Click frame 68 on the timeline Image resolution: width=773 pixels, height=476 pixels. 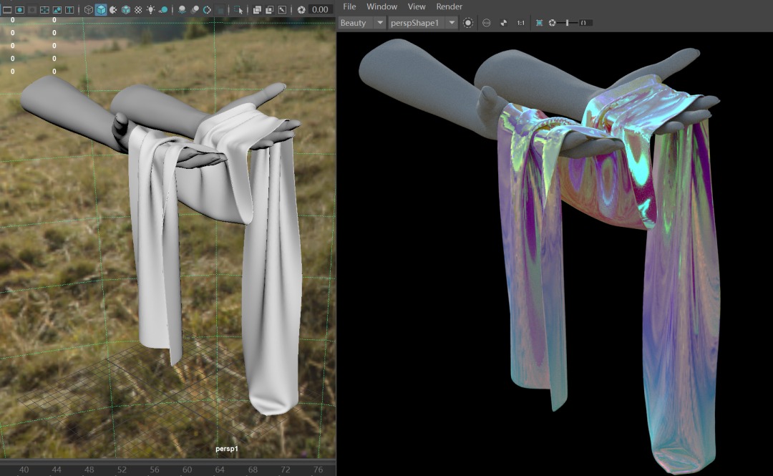pyautogui.click(x=253, y=470)
